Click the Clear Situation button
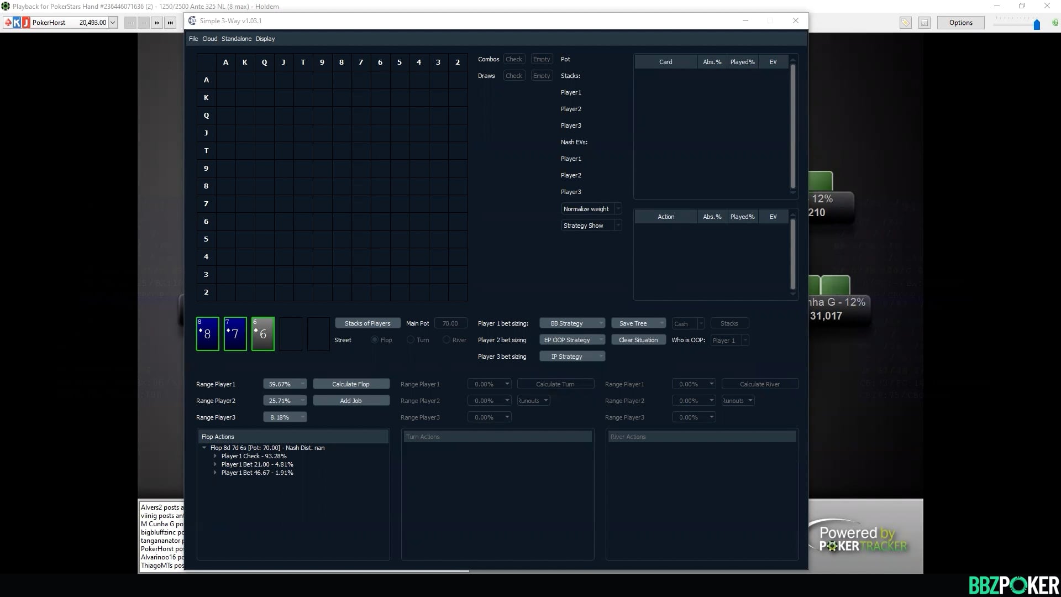 [638, 339]
